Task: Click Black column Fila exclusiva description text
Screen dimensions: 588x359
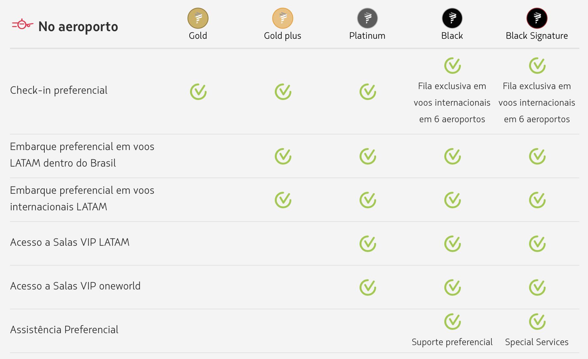Action: click(x=452, y=103)
